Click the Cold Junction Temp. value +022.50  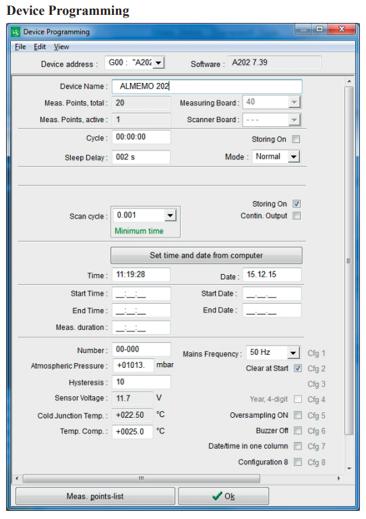click(133, 415)
